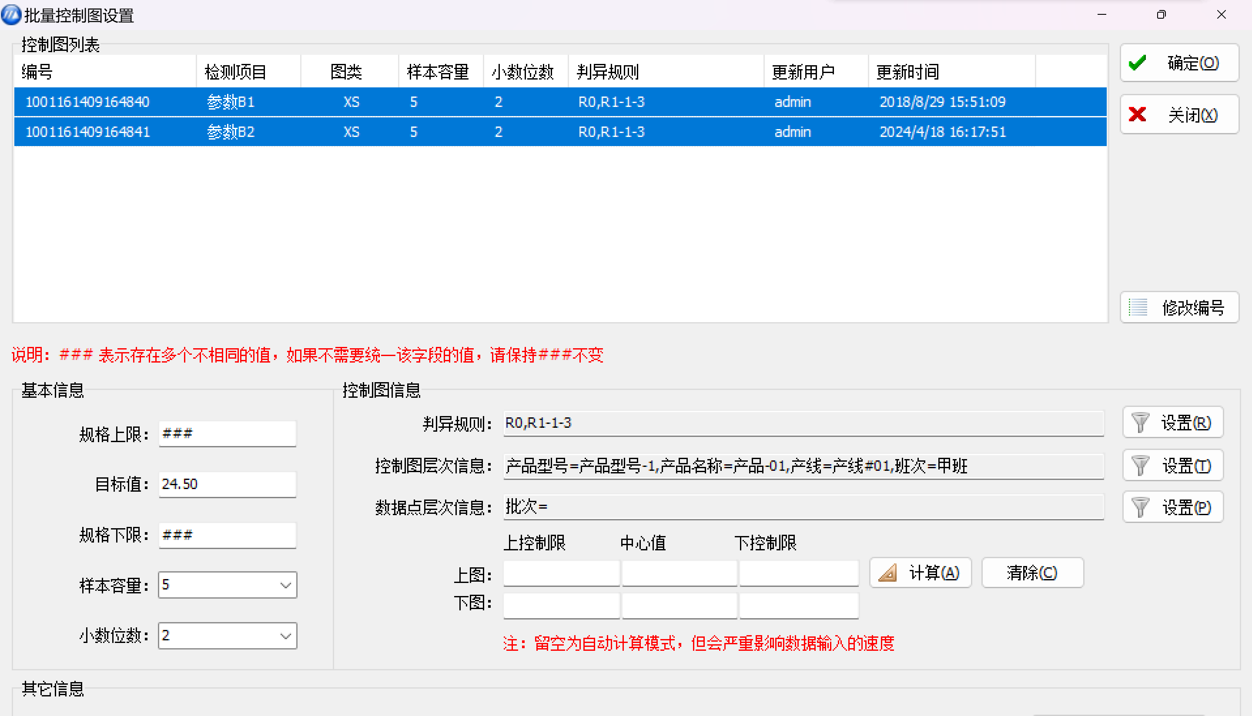Click the 规格下限 input field
This screenshot has width=1252, height=716.
pyautogui.click(x=227, y=535)
